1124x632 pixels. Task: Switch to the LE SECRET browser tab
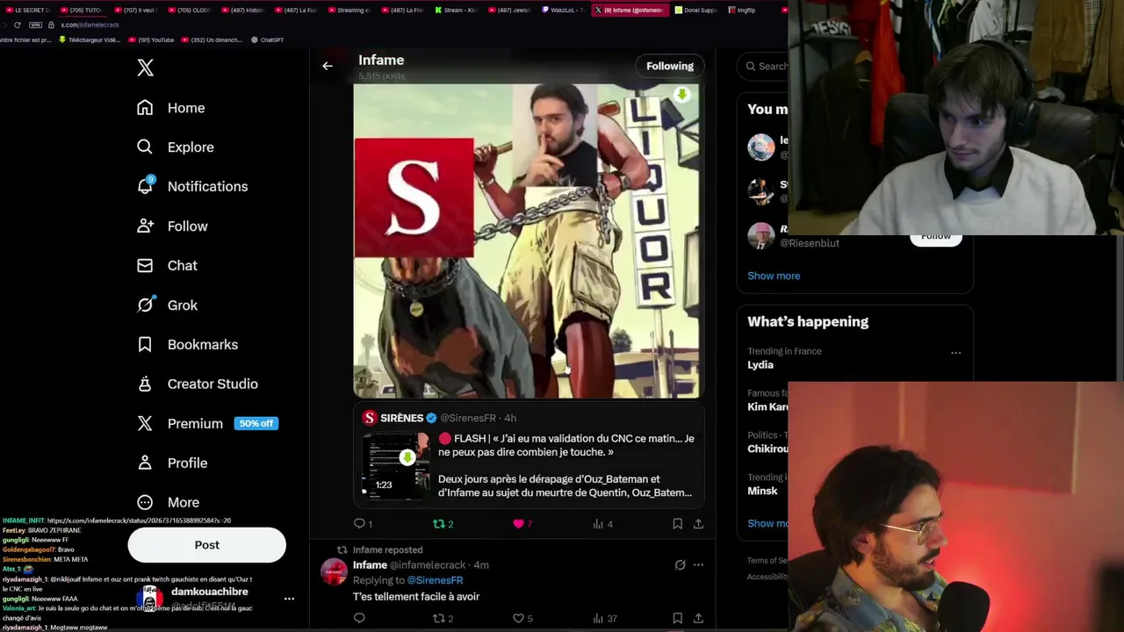point(26,10)
